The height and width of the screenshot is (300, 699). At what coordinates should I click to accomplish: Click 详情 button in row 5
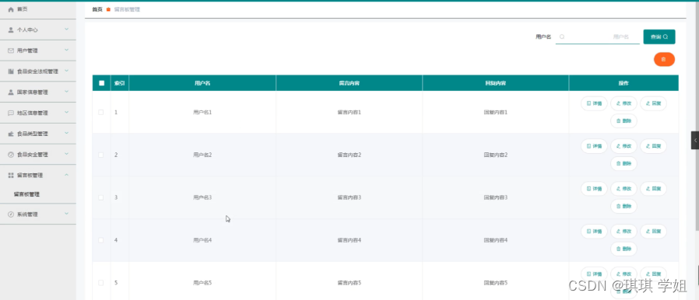(594, 274)
